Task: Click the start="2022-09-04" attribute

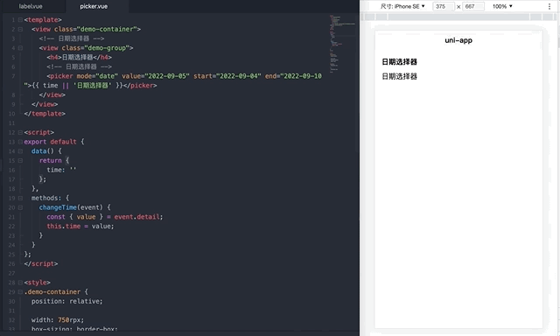Action: (227, 76)
